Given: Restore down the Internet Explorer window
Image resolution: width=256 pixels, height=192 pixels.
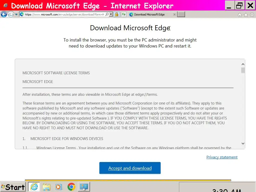Looking at the screenshot, I should (x=239, y=5).
